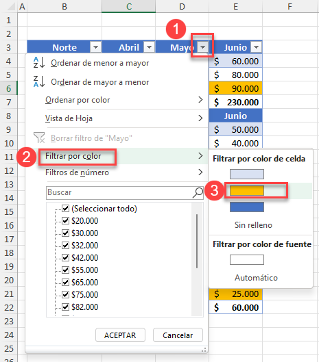Click the resize grip at the menu corner
Screen dimensions: 319x362
click(x=204, y=350)
